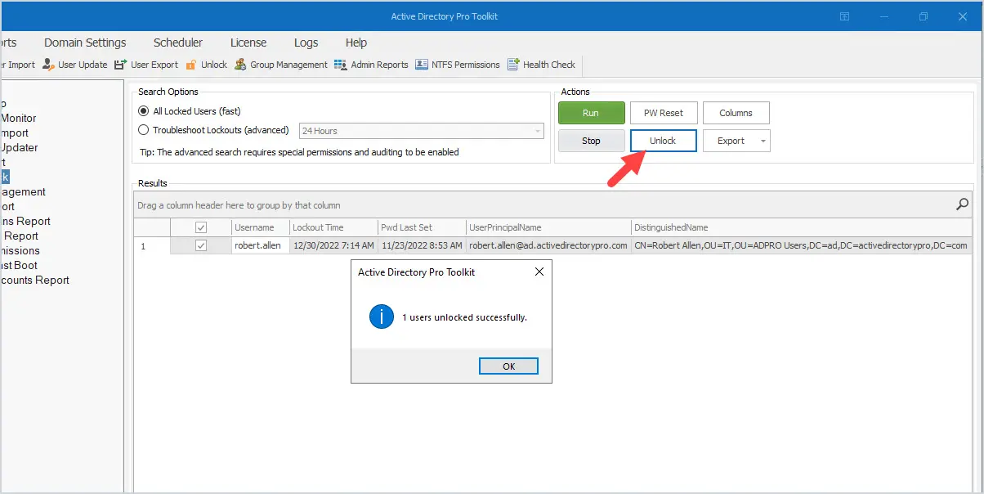Click the 11/23/2022 8:53 AM cell
This screenshot has width=984, height=494.
click(x=422, y=245)
